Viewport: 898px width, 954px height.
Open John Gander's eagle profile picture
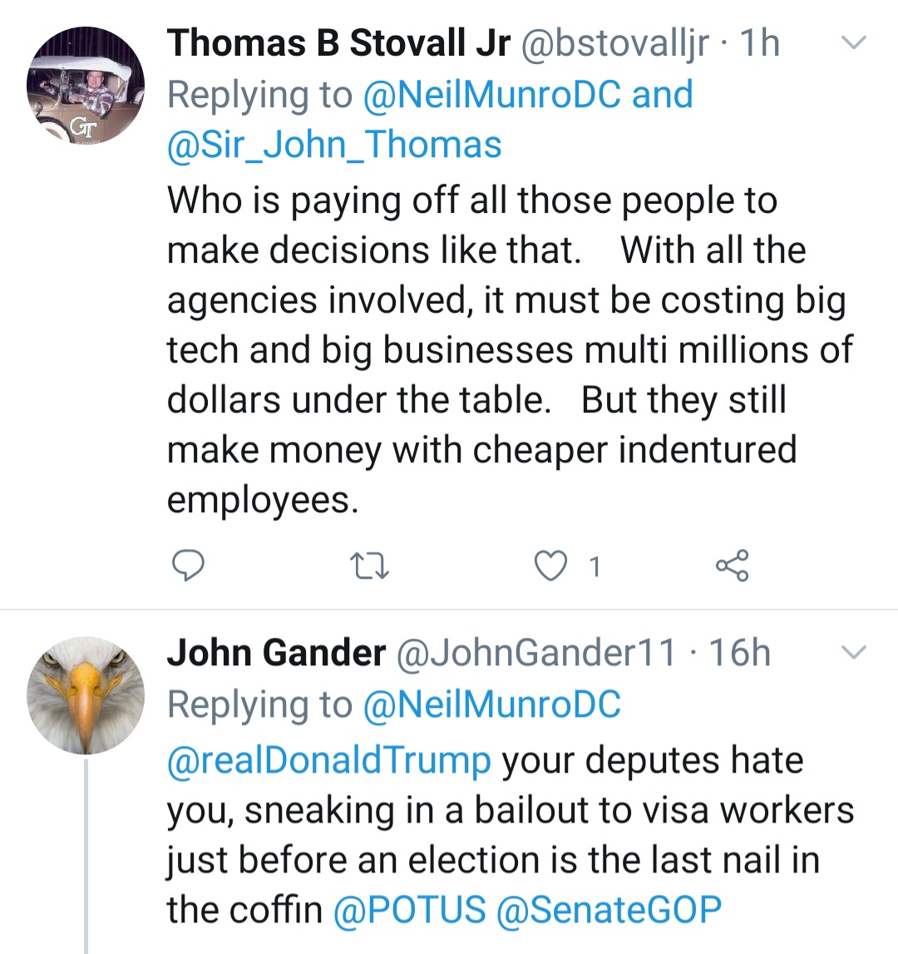click(x=86, y=695)
